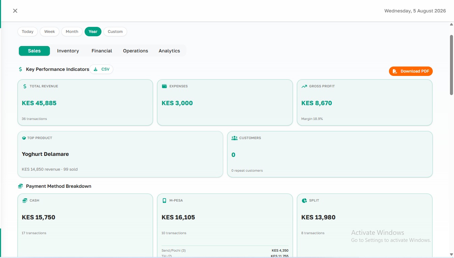The height and width of the screenshot is (258, 454).
Task: Click the box icon on Top Product card
Action: 24,138
